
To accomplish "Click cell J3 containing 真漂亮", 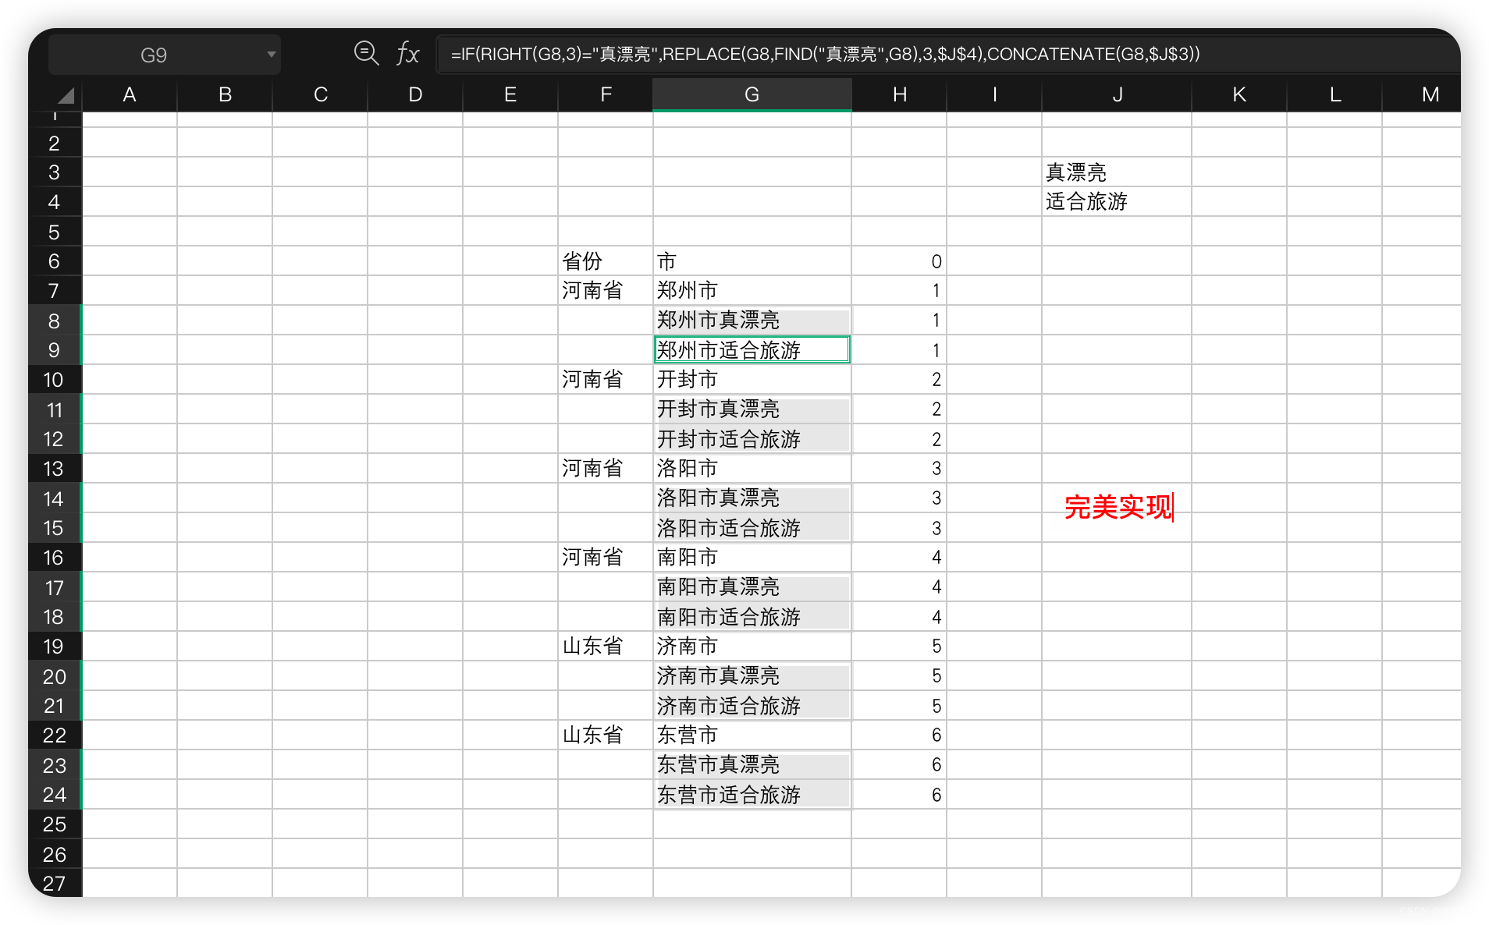I will point(1117,172).
